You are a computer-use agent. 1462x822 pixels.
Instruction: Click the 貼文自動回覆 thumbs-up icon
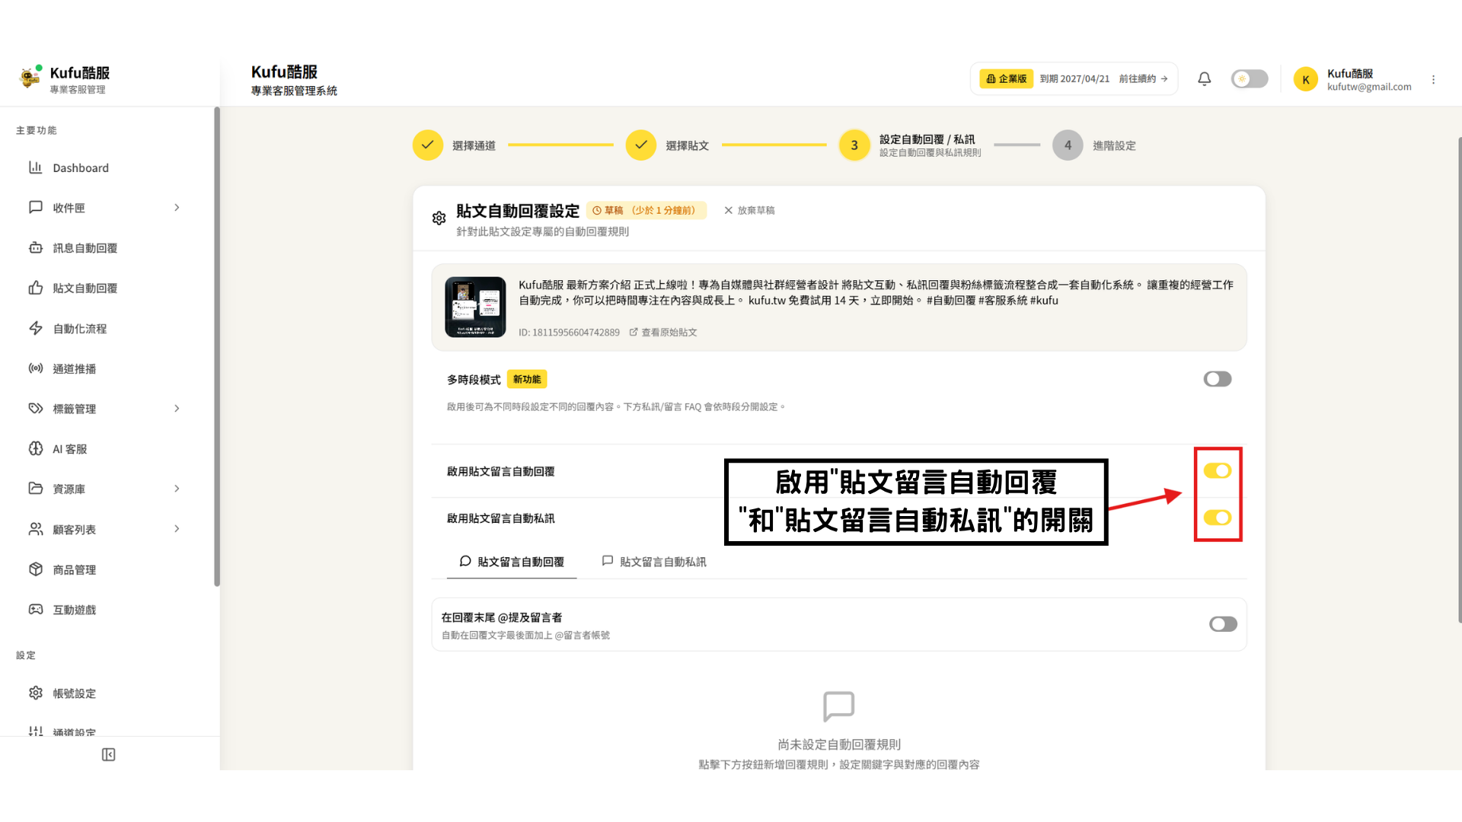tap(36, 288)
